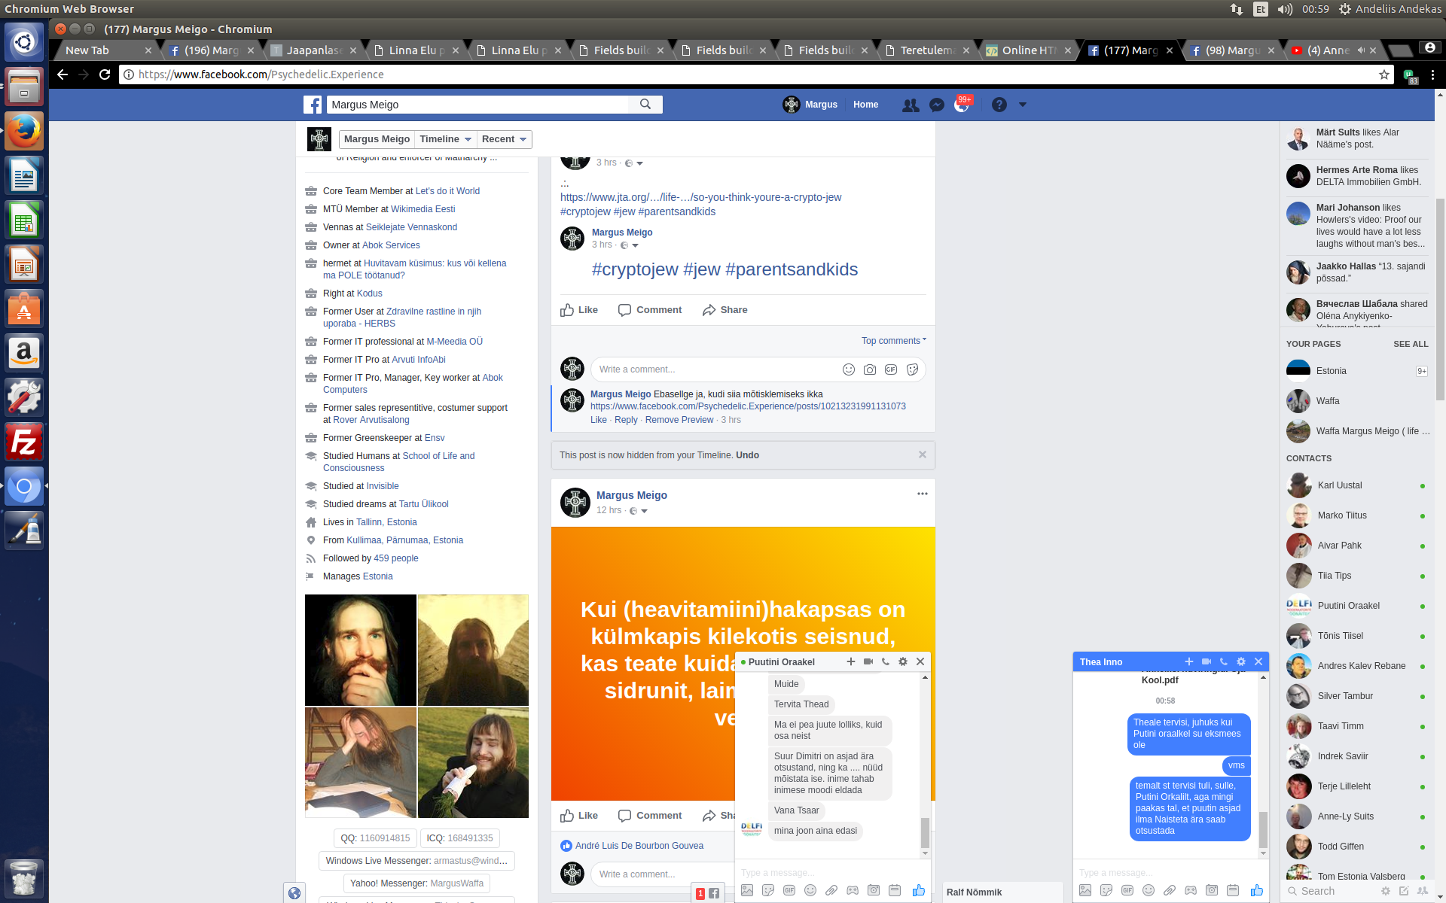Choose a GIF in Puutini Oraakel chat
This screenshot has width=1446, height=903.
coord(789,890)
